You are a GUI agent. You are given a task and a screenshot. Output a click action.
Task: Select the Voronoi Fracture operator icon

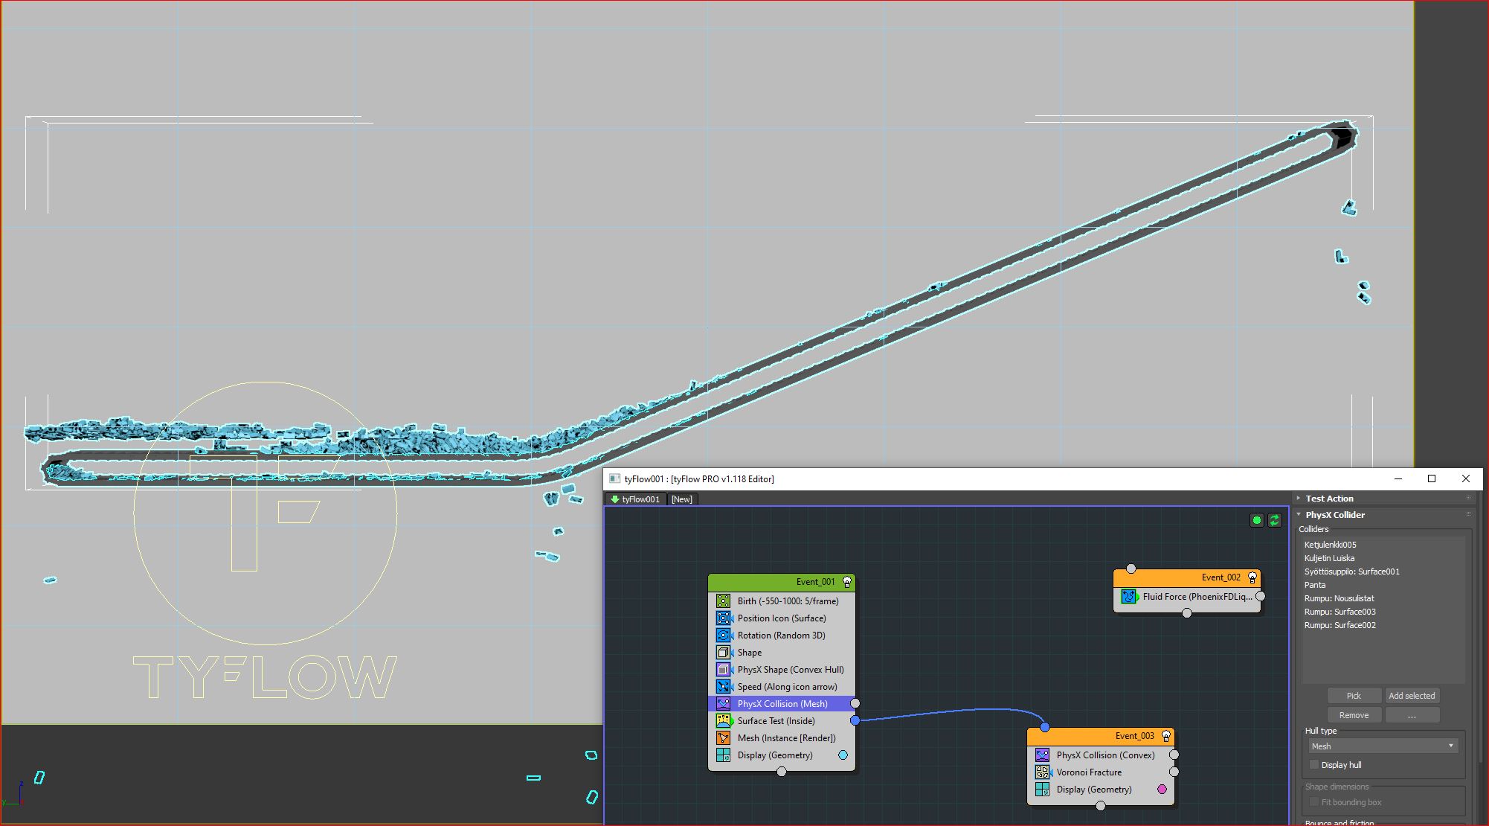(x=1042, y=772)
